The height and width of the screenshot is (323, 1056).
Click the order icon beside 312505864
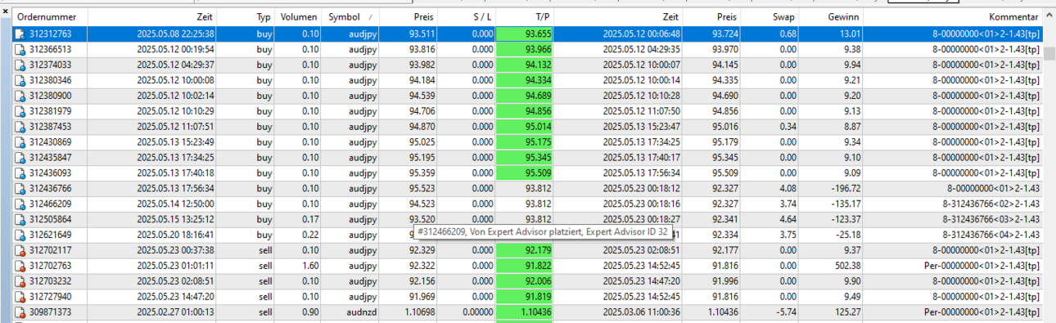[20, 220]
